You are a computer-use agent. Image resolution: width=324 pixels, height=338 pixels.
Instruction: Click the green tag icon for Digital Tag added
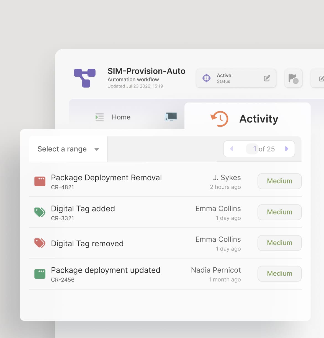tap(40, 212)
